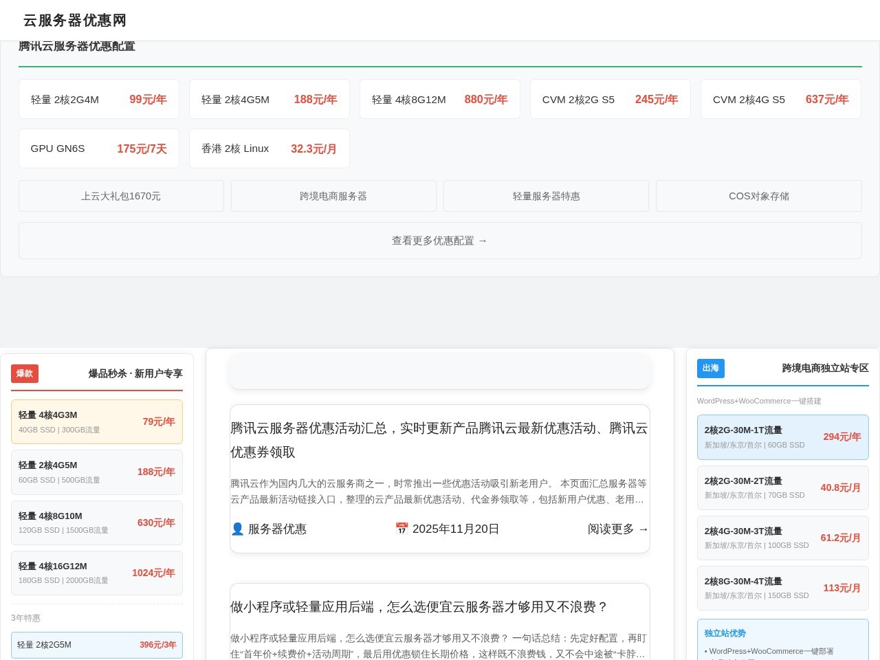The height and width of the screenshot is (660, 880).
Task: Click the 跨境电商服务器 button
Action: click(x=333, y=196)
